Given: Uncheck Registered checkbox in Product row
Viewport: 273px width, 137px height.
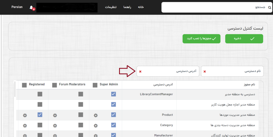Looking at the screenshot, I should point(40,115).
